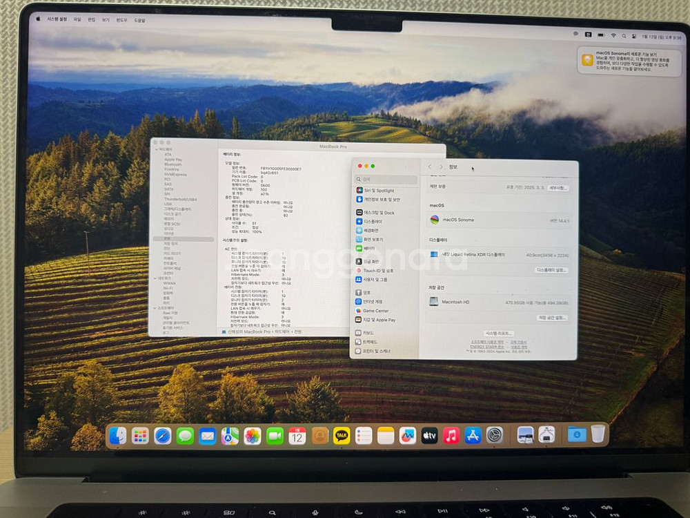Open FaceTime from the Dock
The height and width of the screenshot is (518, 690).
point(275,436)
